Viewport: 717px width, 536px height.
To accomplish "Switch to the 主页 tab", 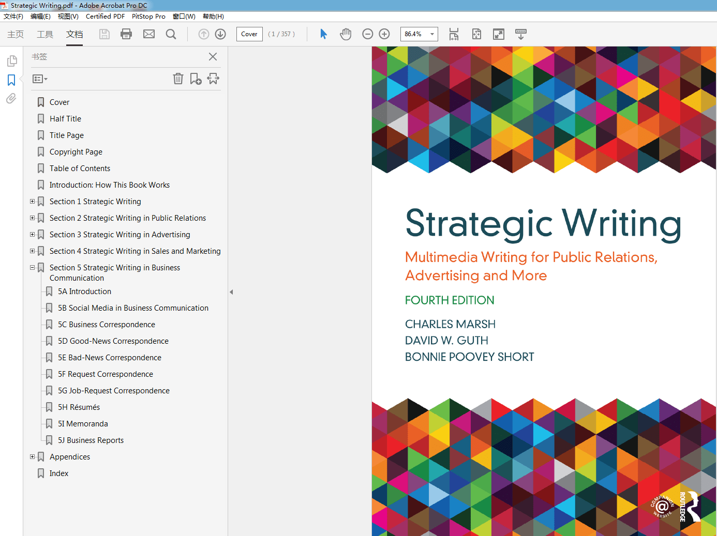I will 15,34.
